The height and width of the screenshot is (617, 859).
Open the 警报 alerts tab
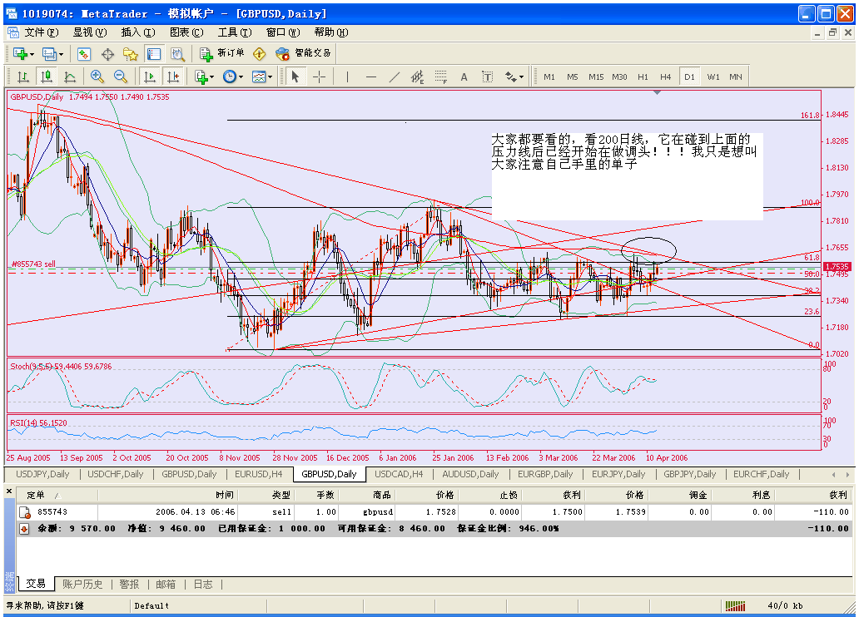[129, 584]
